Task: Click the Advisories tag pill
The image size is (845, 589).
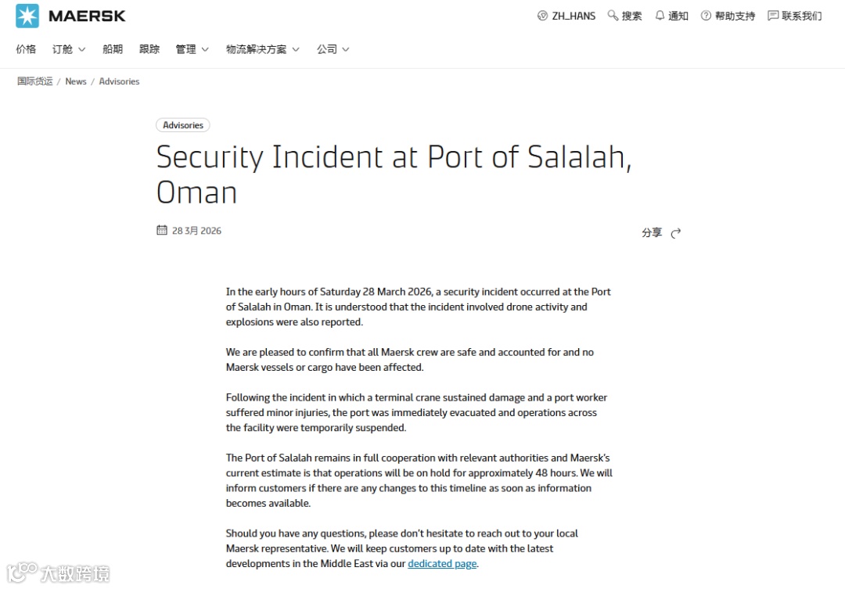Action: click(x=183, y=125)
